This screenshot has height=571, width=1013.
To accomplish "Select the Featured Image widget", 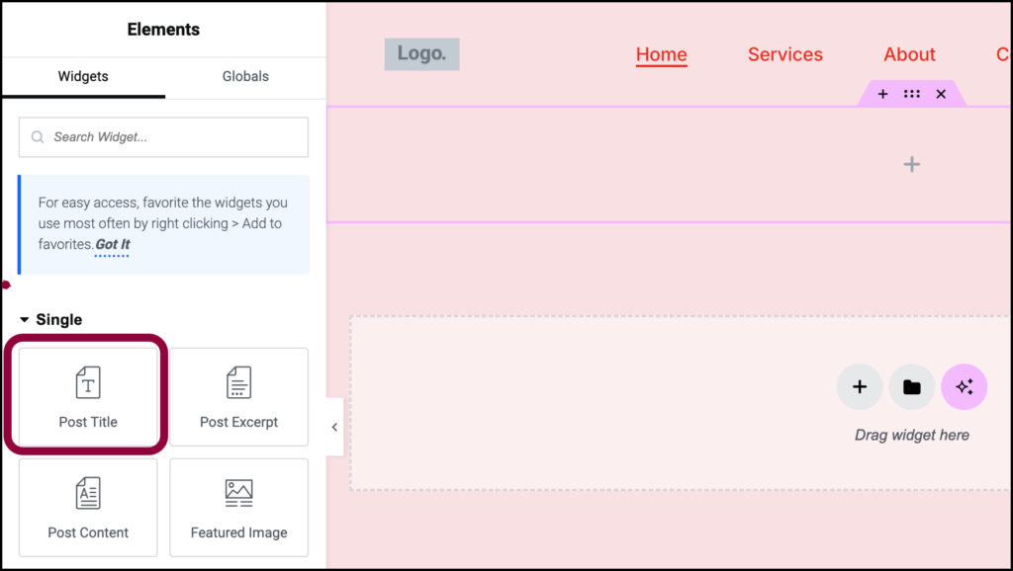I will [x=238, y=507].
